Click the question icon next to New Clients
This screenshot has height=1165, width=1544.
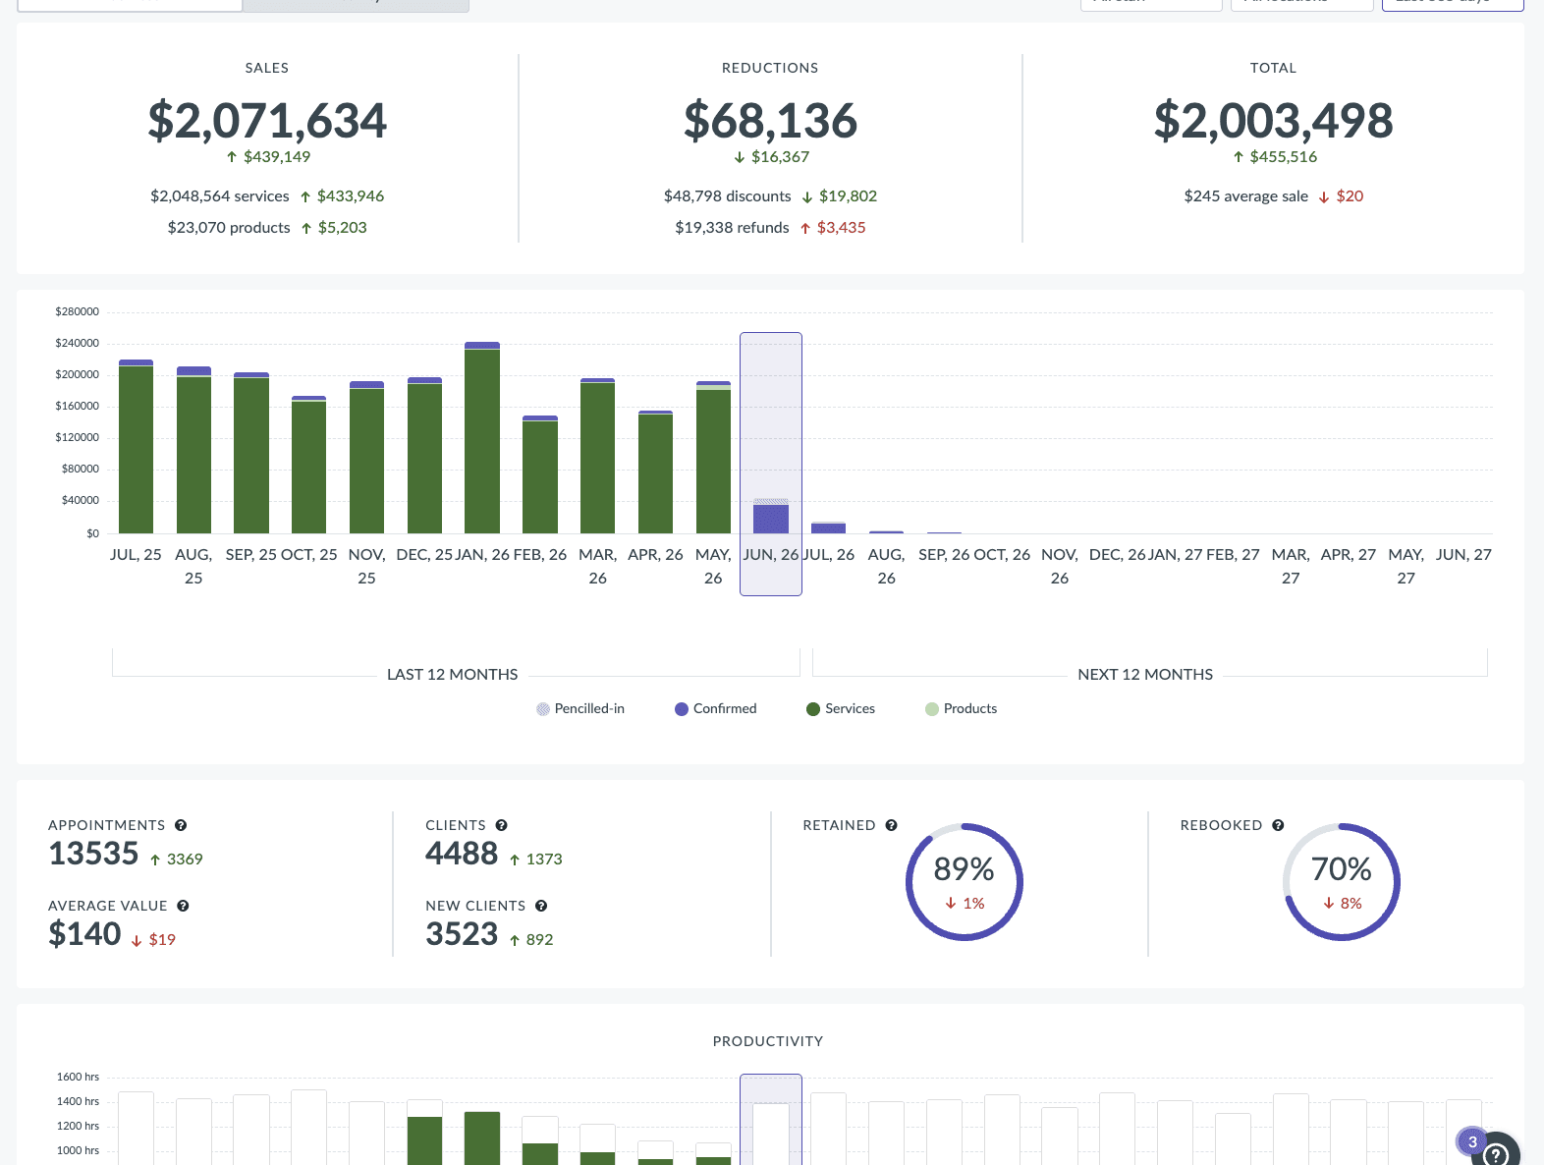[x=541, y=906]
